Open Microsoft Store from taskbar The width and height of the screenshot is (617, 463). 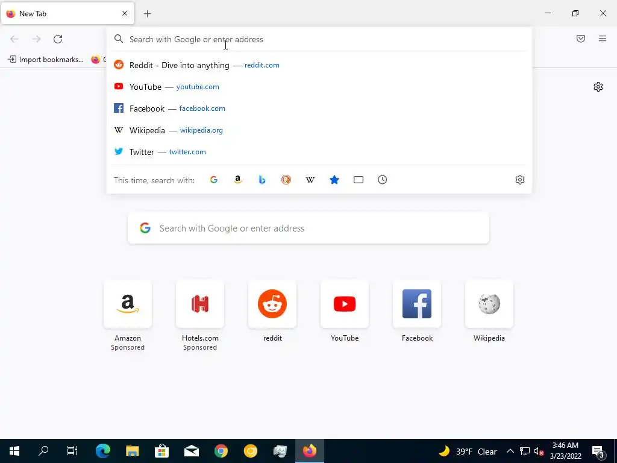(x=161, y=451)
